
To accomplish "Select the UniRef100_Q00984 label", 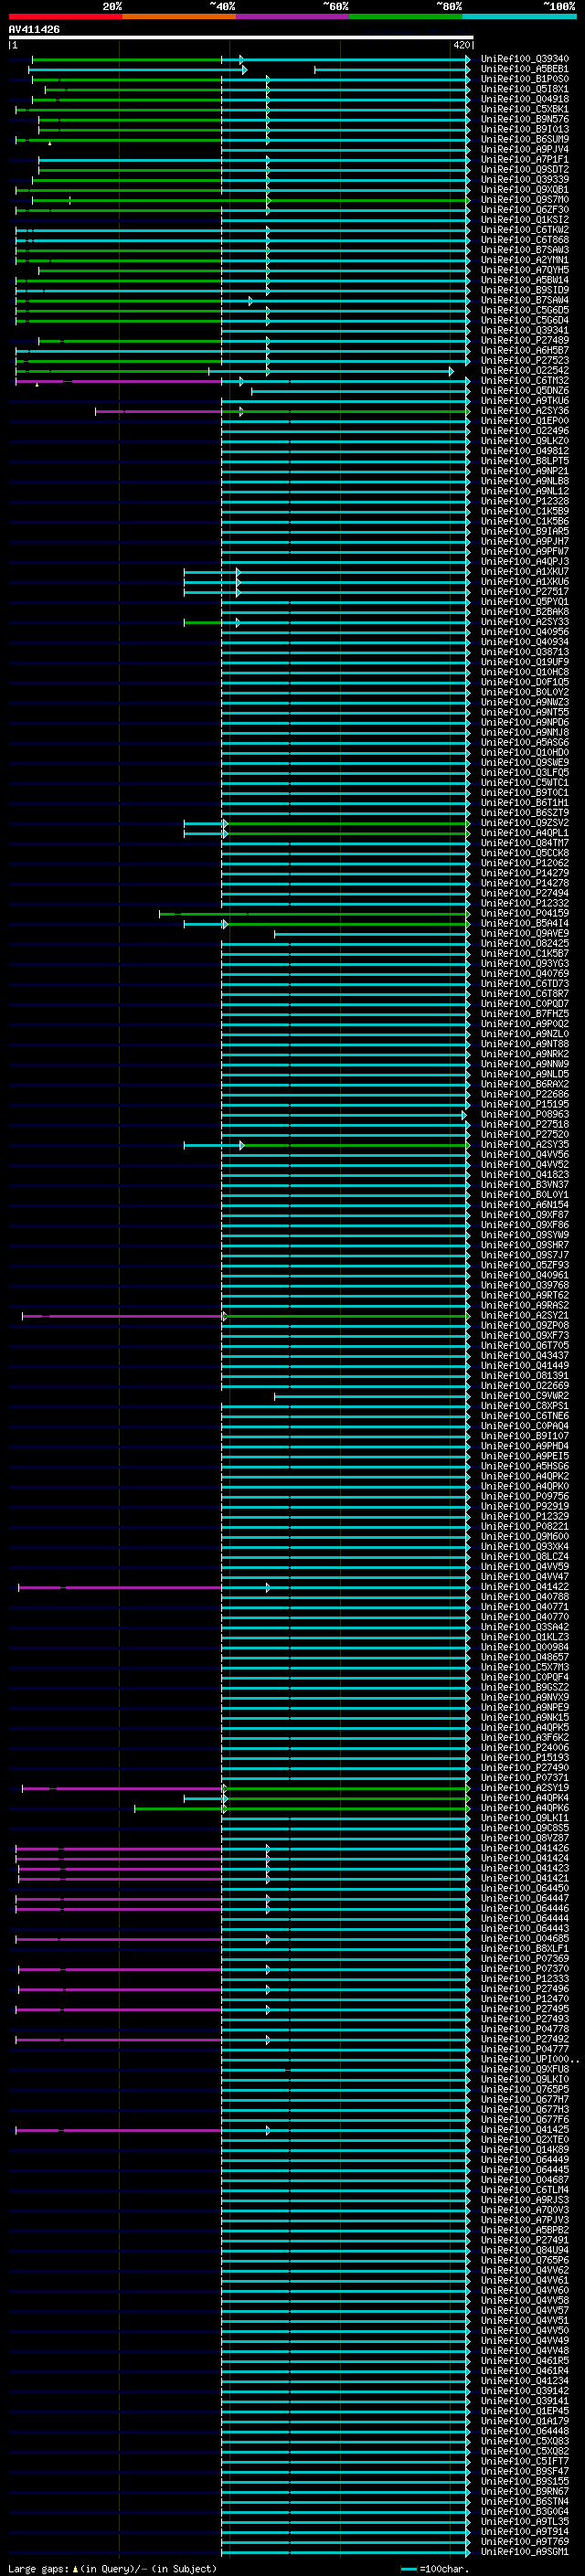I will pyautogui.click(x=525, y=1647).
